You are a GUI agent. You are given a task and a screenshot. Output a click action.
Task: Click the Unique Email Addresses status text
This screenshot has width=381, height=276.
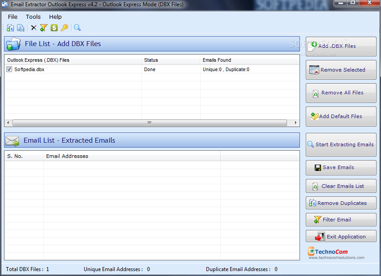click(x=117, y=269)
